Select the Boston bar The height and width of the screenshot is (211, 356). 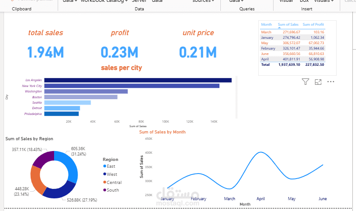click(81, 97)
